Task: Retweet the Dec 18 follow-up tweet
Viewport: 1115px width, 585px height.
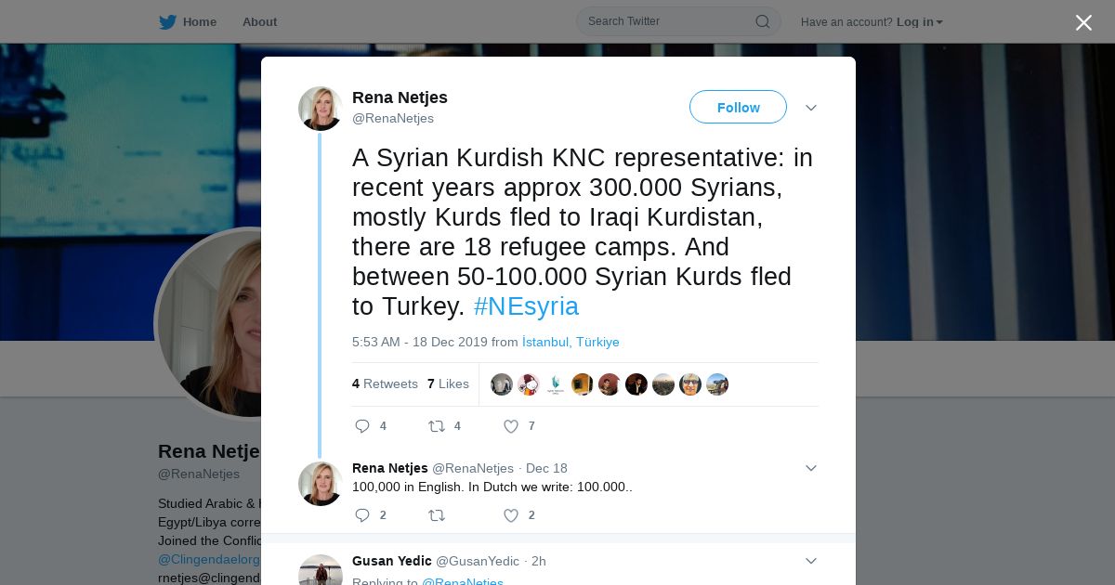Action: (436, 515)
